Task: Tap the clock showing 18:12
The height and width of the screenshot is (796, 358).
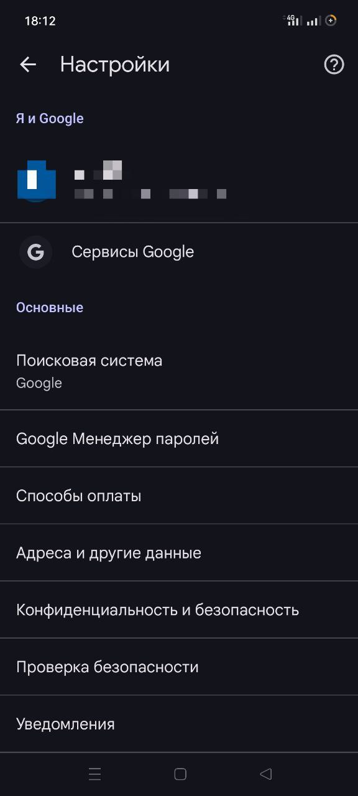Action: (x=40, y=21)
